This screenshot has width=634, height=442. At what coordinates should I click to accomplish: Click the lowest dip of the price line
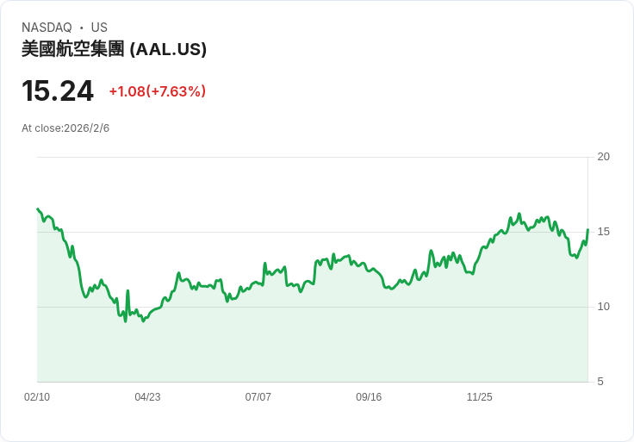click(x=125, y=321)
